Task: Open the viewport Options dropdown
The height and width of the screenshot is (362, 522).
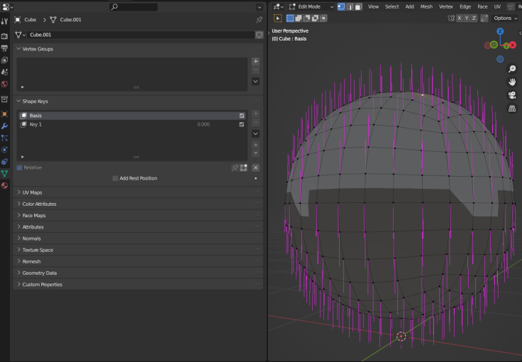Action: (x=506, y=18)
